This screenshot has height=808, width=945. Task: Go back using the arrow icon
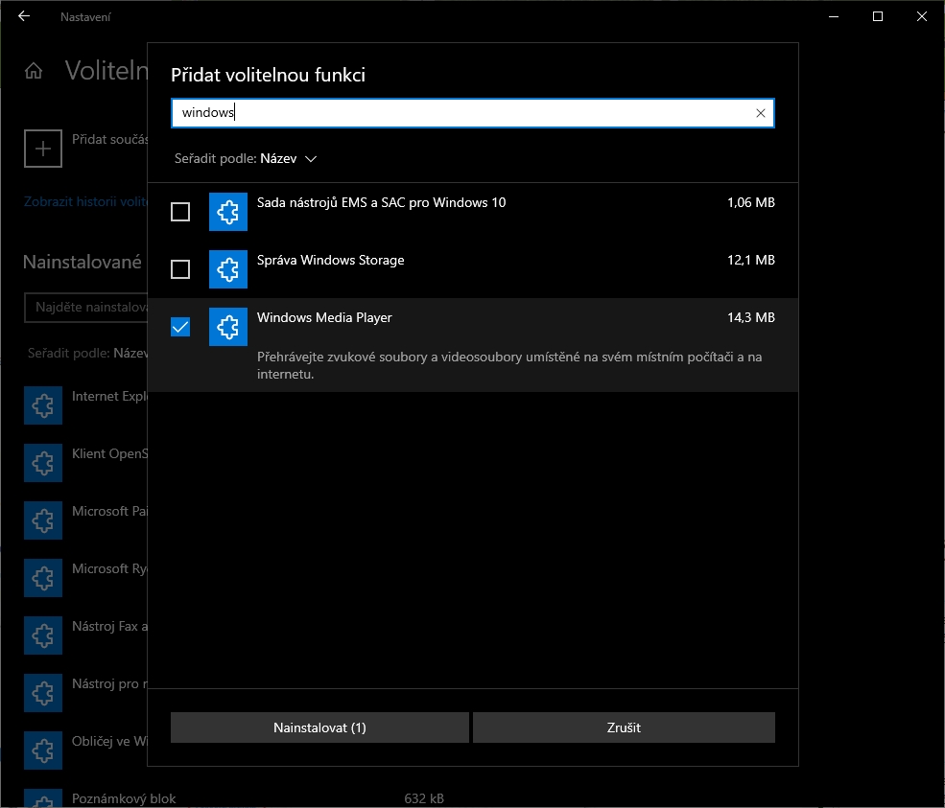pos(24,16)
